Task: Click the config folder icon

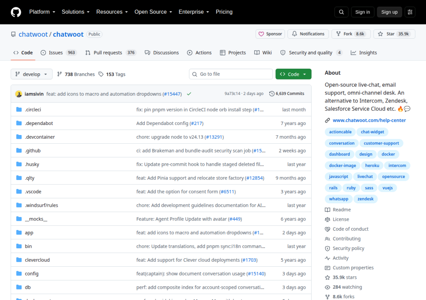Action: point(19,273)
